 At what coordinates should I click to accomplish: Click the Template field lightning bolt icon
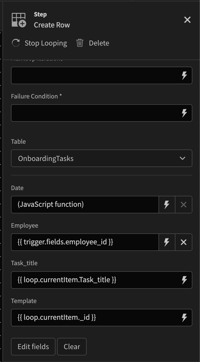(x=184, y=318)
